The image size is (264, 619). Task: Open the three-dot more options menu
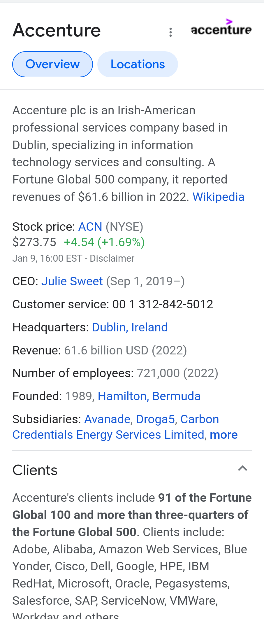tap(171, 32)
